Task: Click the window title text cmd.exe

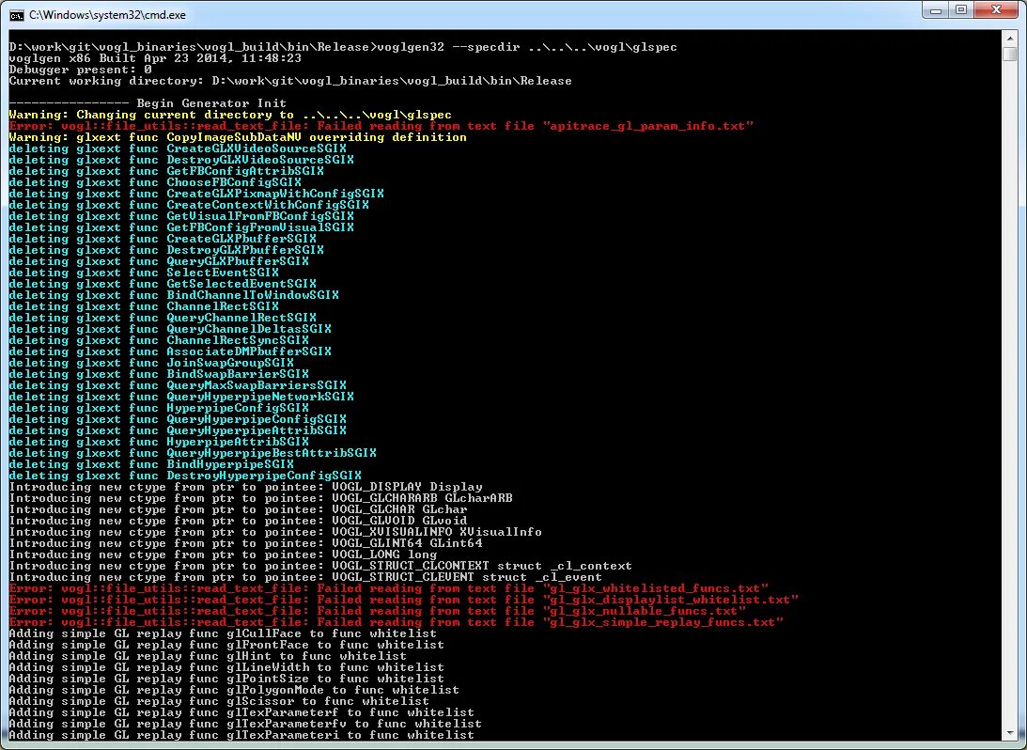Action: pyautogui.click(x=107, y=15)
